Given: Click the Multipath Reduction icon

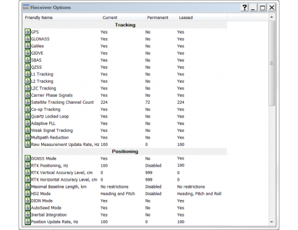Looking at the screenshot, I should tap(28, 137).
